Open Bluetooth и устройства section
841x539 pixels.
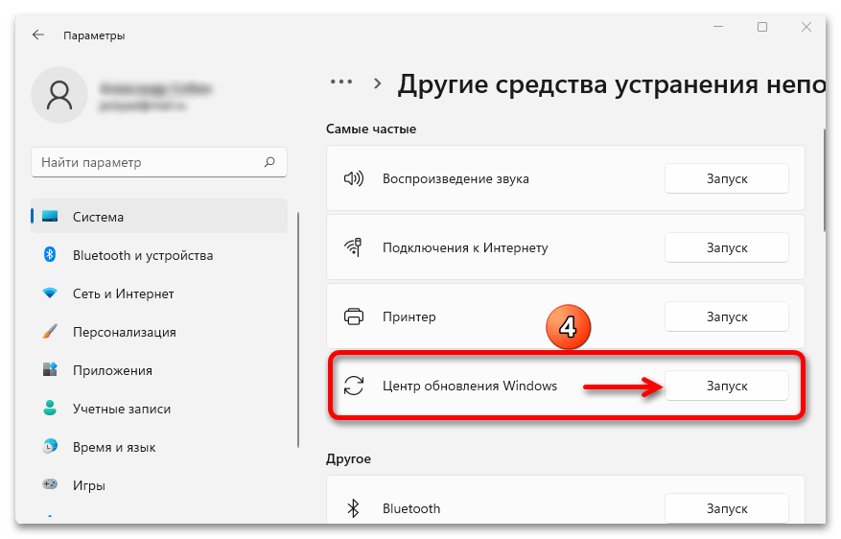pos(143,255)
